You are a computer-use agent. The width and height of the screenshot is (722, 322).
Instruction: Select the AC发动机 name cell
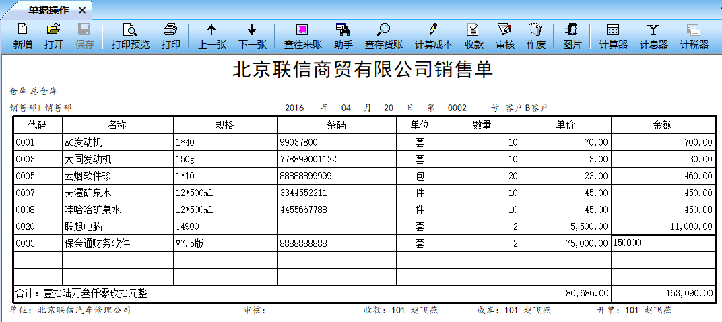pos(118,142)
